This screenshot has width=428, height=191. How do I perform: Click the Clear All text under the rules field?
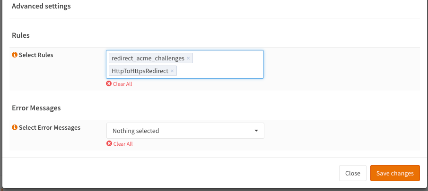pos(122,84)
